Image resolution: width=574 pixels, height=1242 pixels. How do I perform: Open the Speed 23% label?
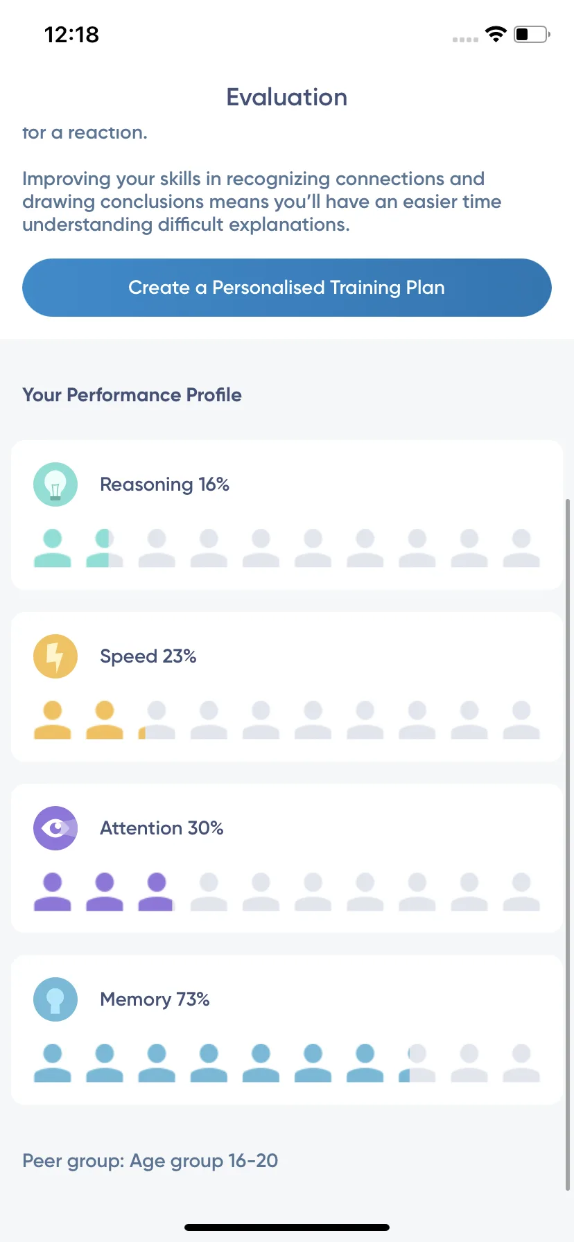[148, 656]
